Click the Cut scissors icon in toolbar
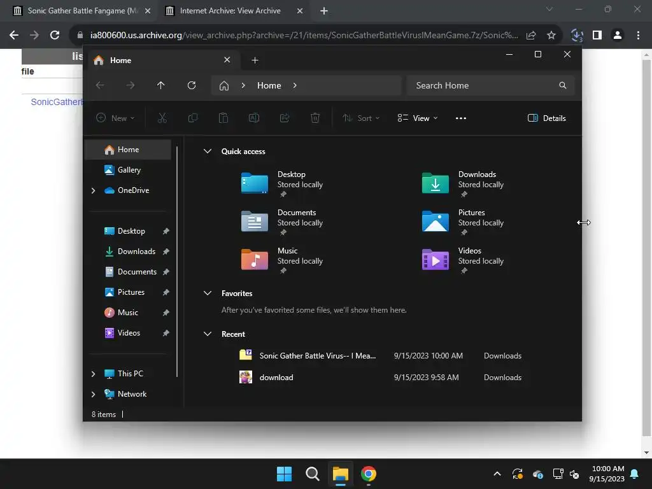Screen dimensions: 652x489 click(x=162, y=118)
